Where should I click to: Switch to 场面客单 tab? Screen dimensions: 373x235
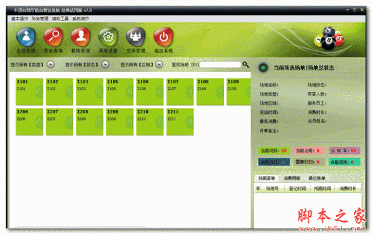[x=267, y=178]
